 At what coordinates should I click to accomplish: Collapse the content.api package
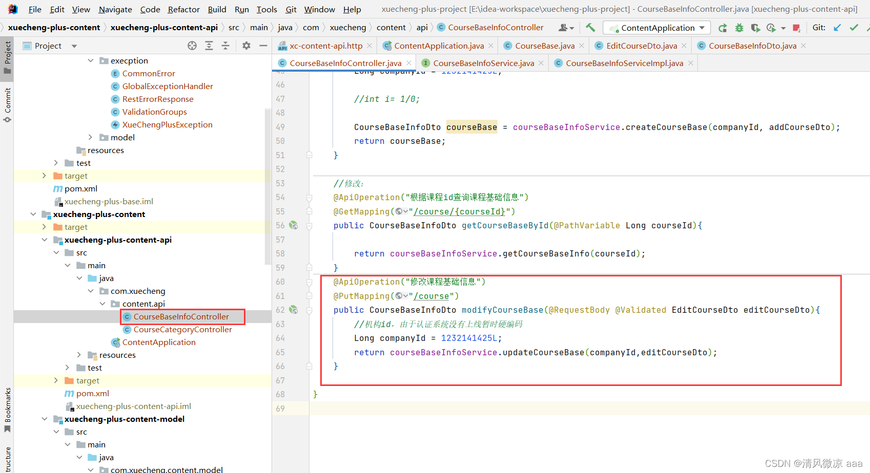[x=102, y=304]
